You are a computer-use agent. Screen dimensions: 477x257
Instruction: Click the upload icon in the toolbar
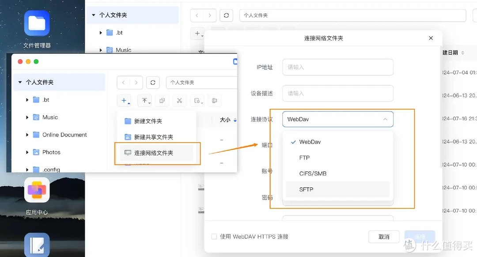click(144, 100)
